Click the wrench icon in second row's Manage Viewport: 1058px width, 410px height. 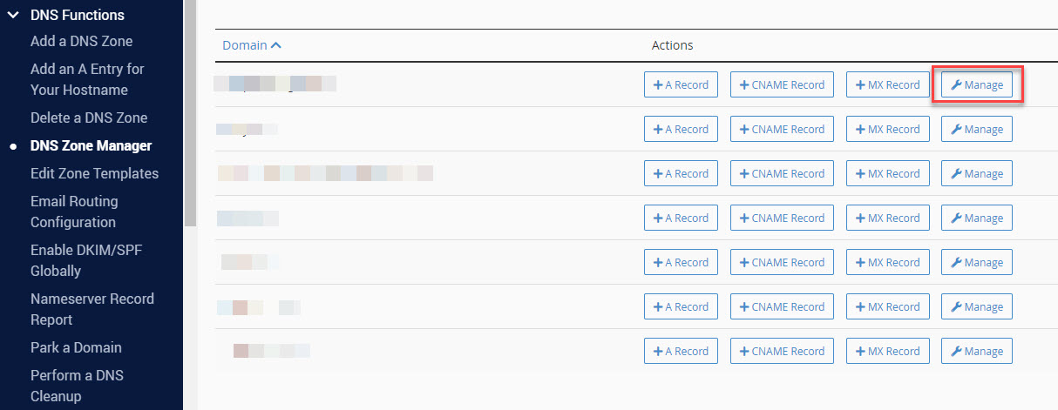pos(956,130)
